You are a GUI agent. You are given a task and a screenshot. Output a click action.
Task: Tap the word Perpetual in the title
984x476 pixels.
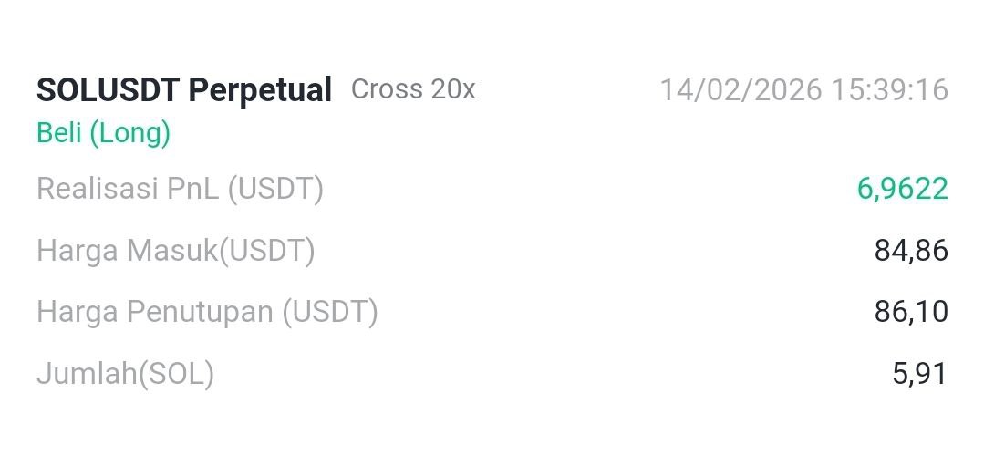point(260,90)
